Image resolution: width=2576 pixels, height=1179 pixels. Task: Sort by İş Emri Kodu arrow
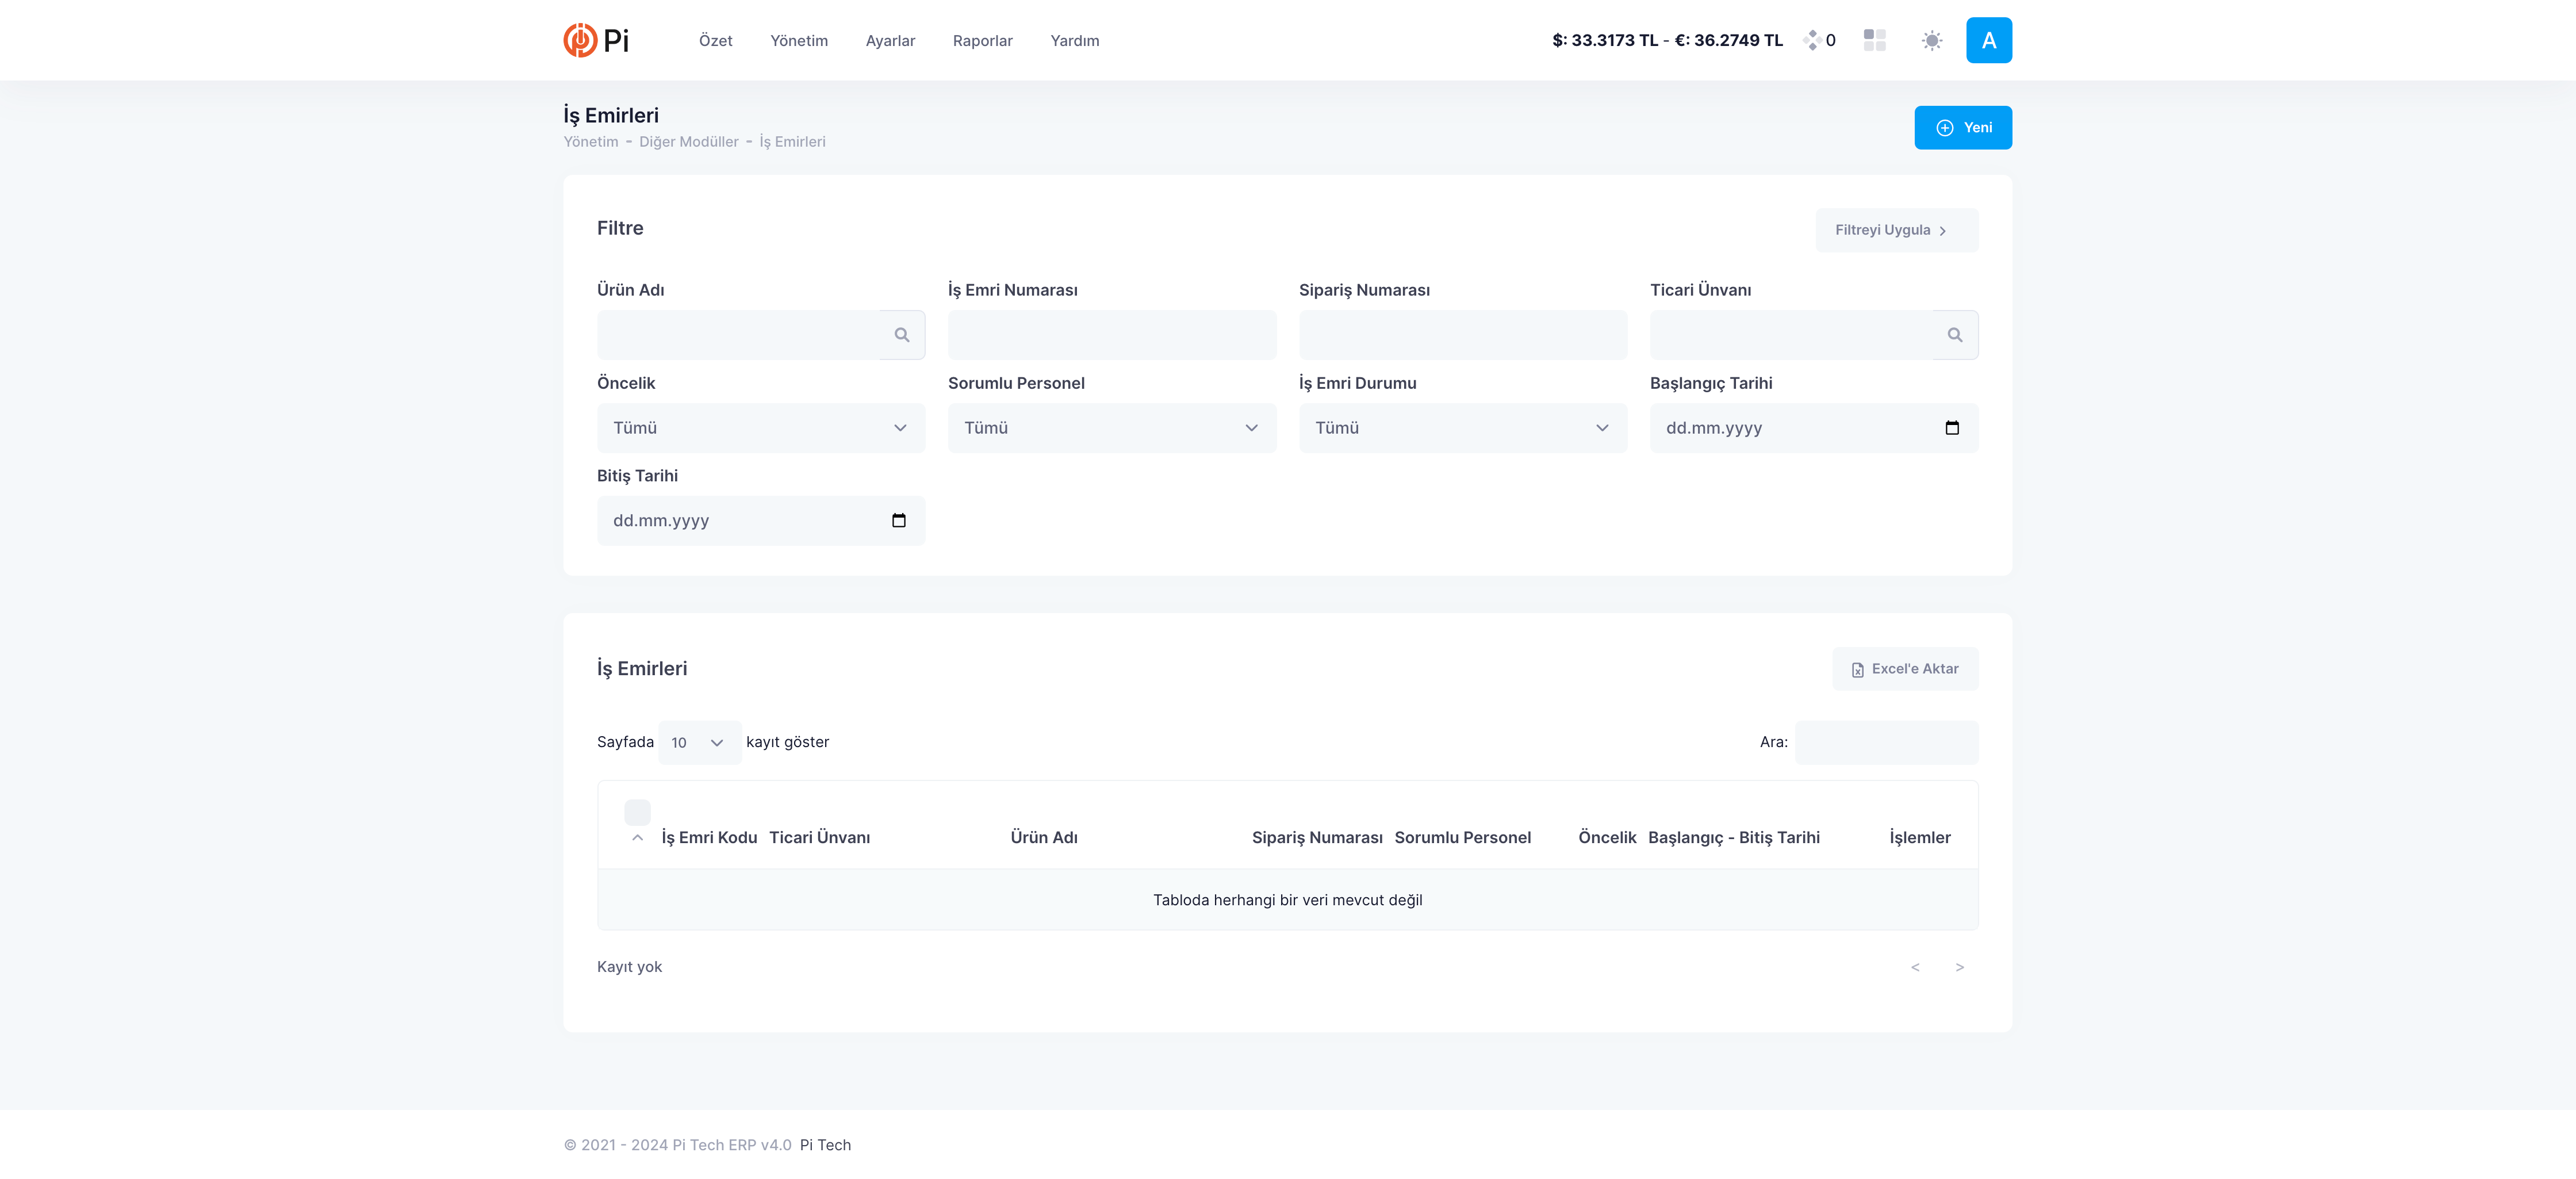point(637,838)
